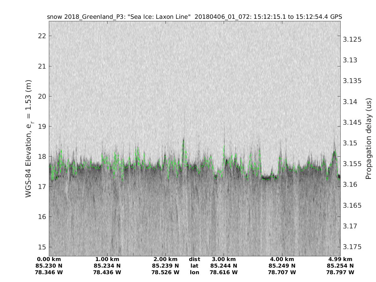Click the 'lon' row label below plot

(x=194, y=272)
